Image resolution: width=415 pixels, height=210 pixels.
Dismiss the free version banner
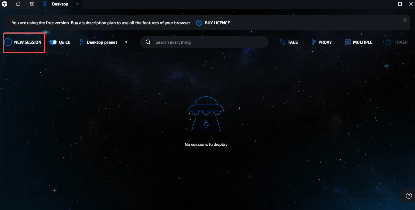click(405, 20)
